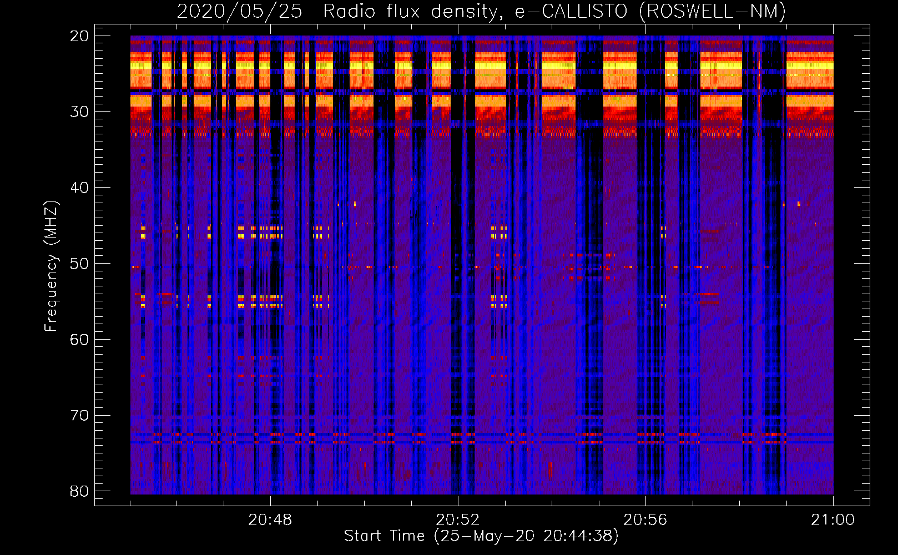Click the "30" frequency tick label

pyautogui.click(x=79, y=112)
